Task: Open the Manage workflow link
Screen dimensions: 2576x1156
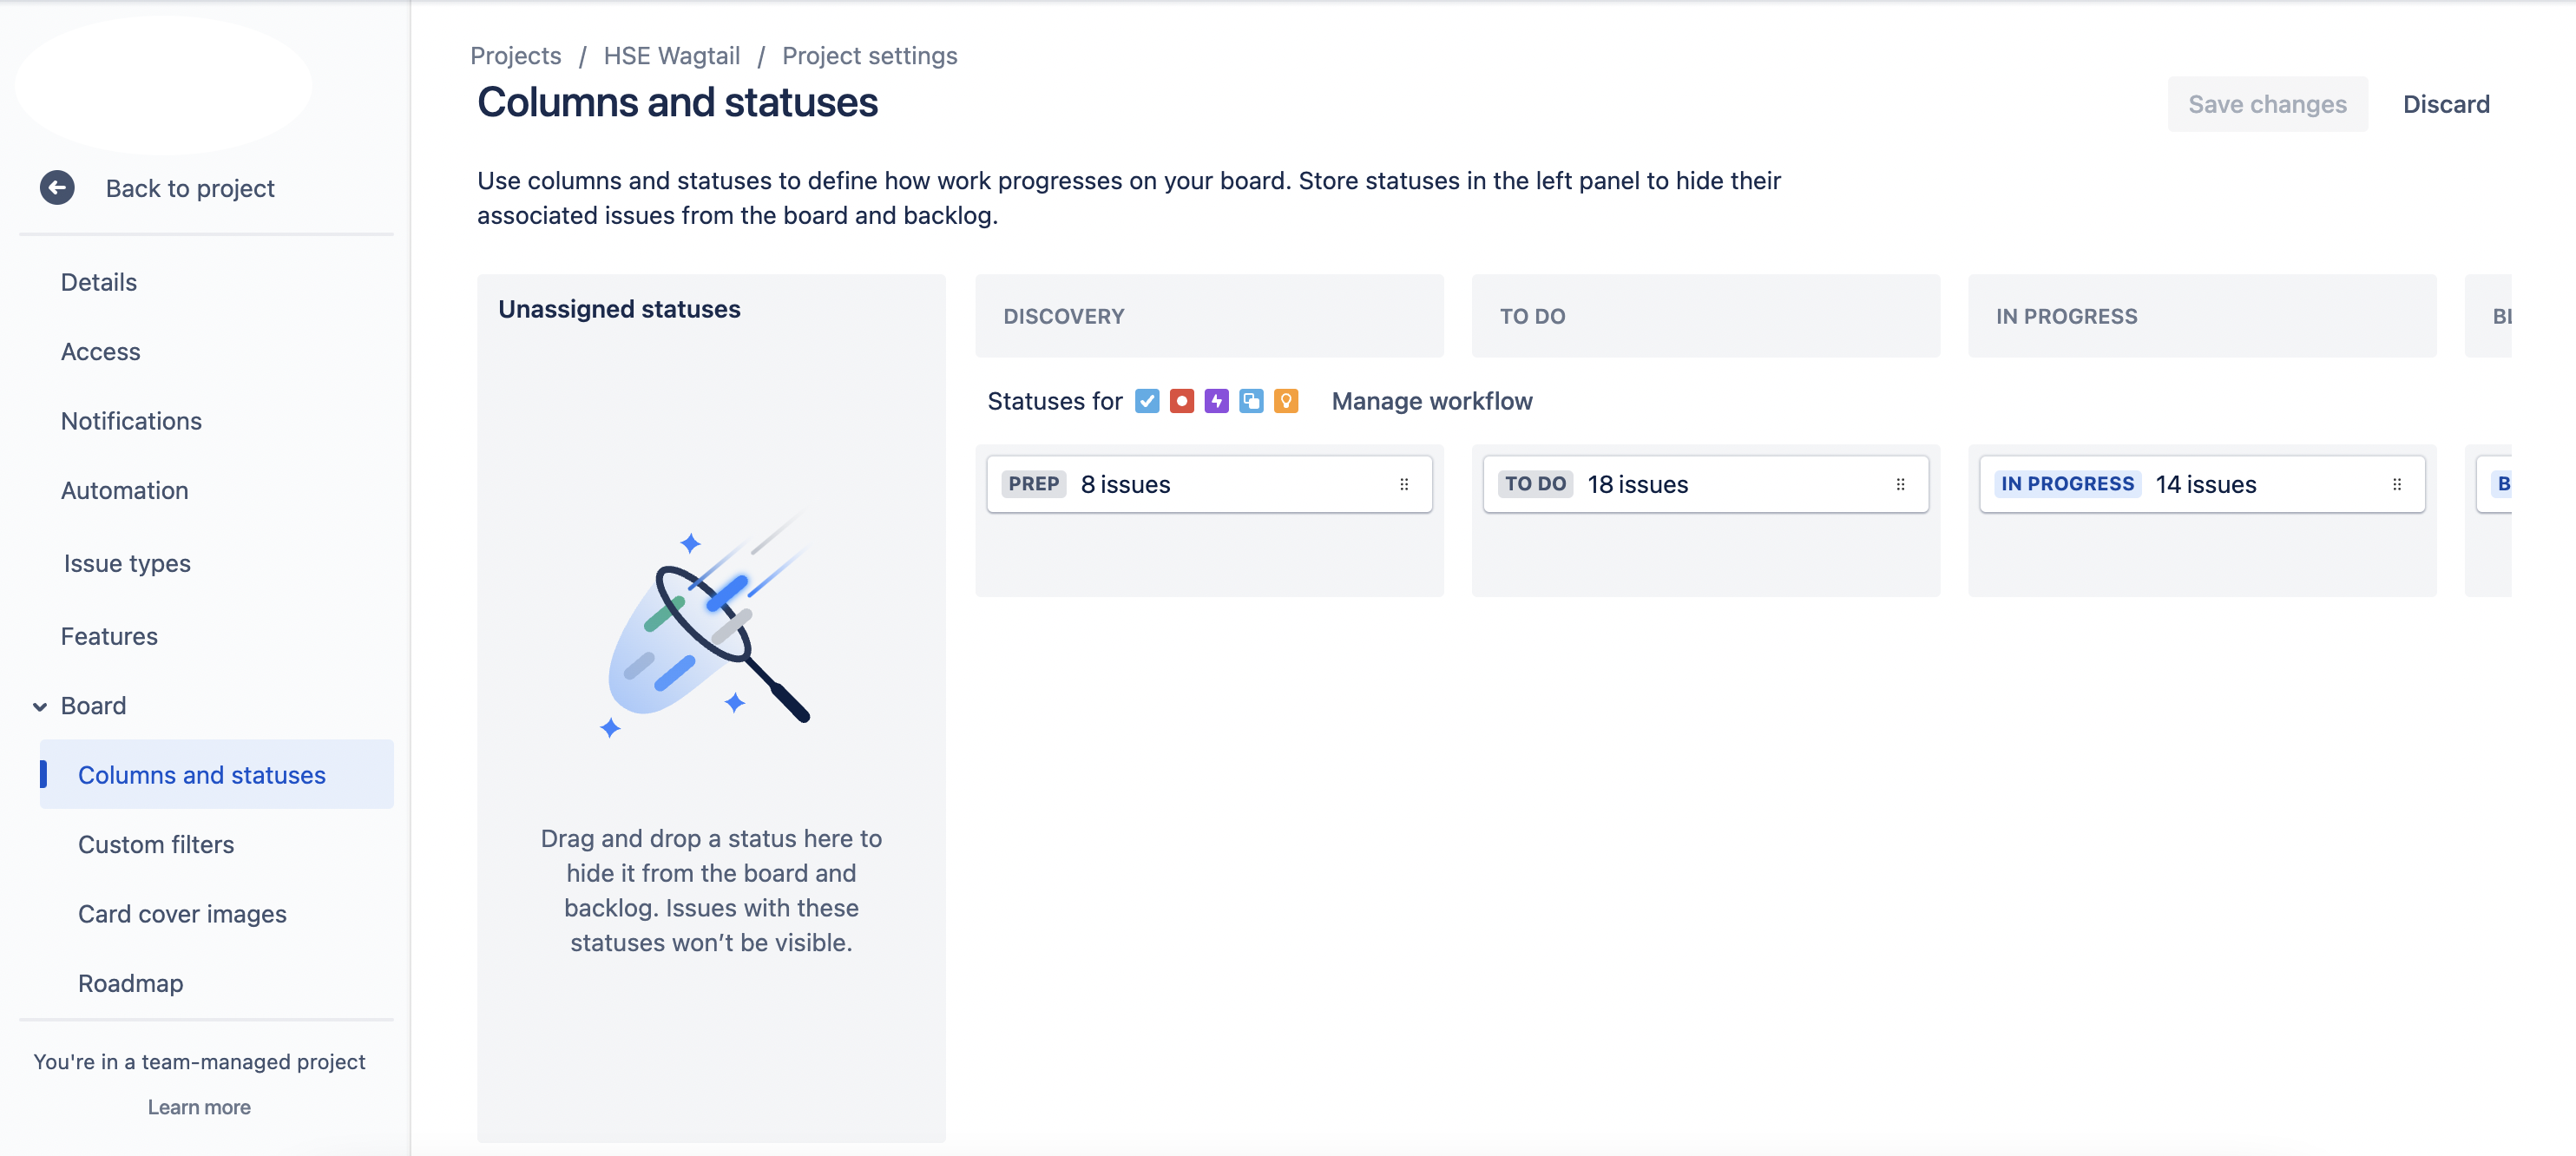Action: pyautogui.click(x=1431, y=401)
